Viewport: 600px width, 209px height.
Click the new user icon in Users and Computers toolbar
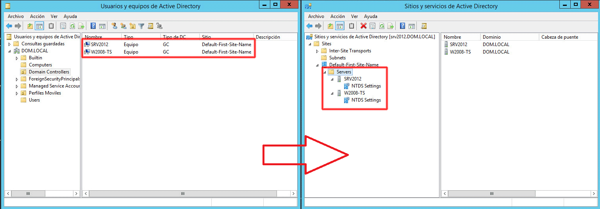pos(114,26)
